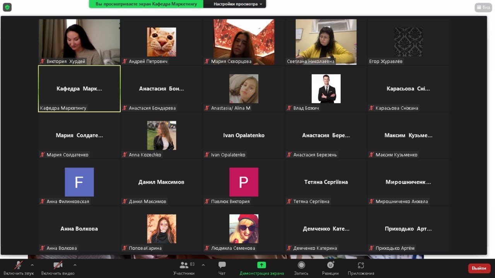Click the "Мирошниченко Анжела" name label
Screen dimensions: 495x278
[x=401, y=201]
